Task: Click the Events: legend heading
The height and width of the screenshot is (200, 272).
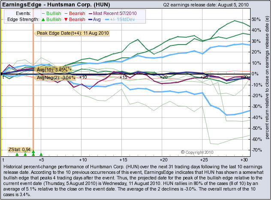Action: pyautogui.click(x=23, y=13)
